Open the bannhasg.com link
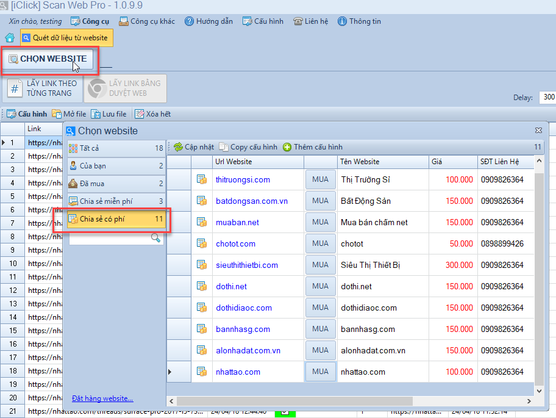Image resolution: width=556 pixels, height=418 pixels. 243,330
